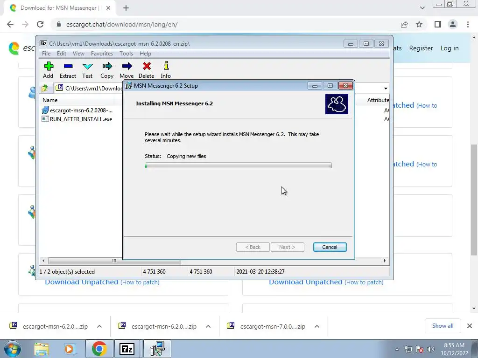Screen dimensions: 478x358
Task: Open the Edit menu in 7-Zip
Action: click(x=62, y=54)
